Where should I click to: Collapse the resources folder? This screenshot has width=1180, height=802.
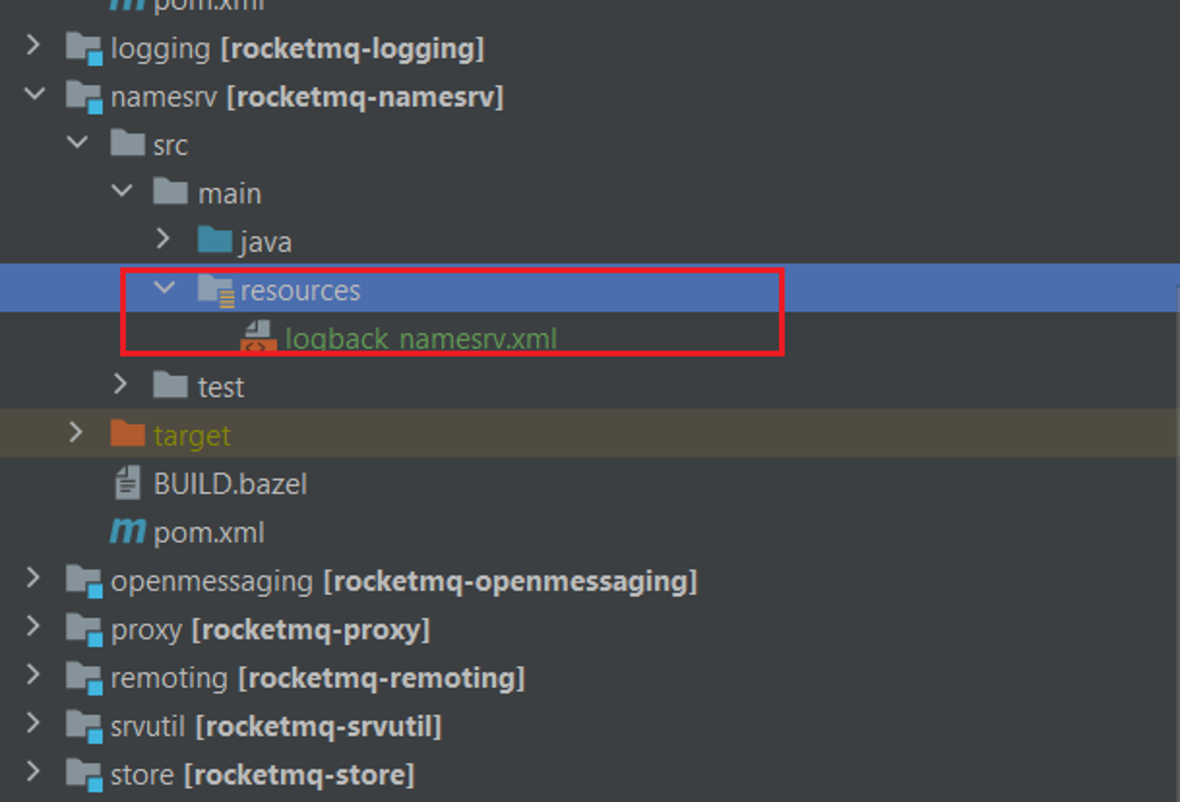coord(165,288)
